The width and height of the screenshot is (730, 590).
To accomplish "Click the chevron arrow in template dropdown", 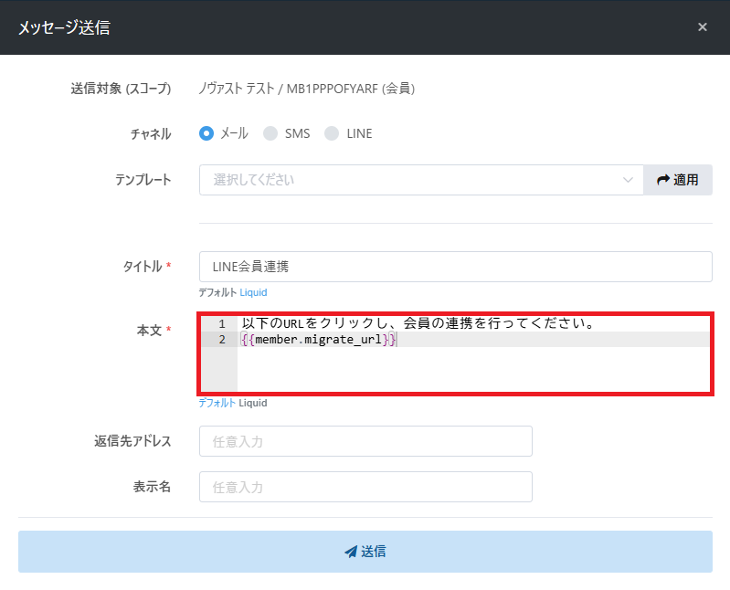I will (x=628, y=180).
